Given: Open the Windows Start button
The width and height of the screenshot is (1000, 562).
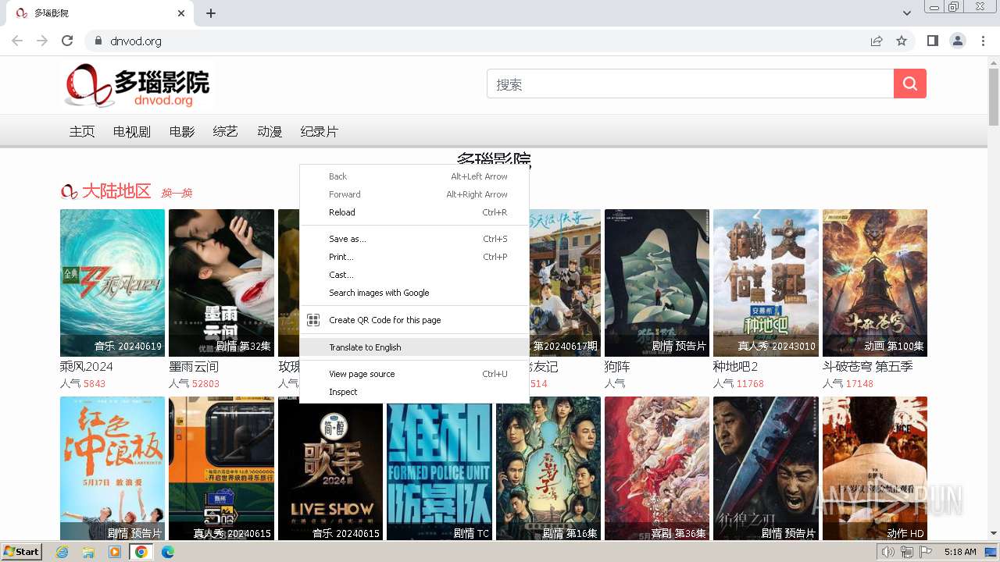Looking at the screenshot, I should tap(22, 551).
